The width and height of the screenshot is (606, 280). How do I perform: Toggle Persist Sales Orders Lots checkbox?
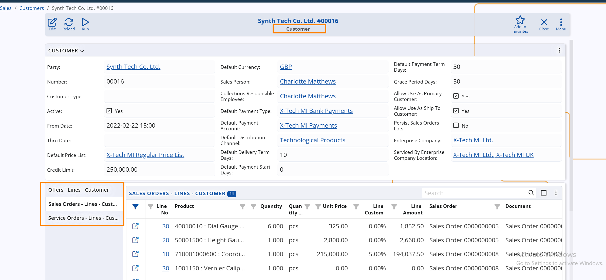point(456,126)
